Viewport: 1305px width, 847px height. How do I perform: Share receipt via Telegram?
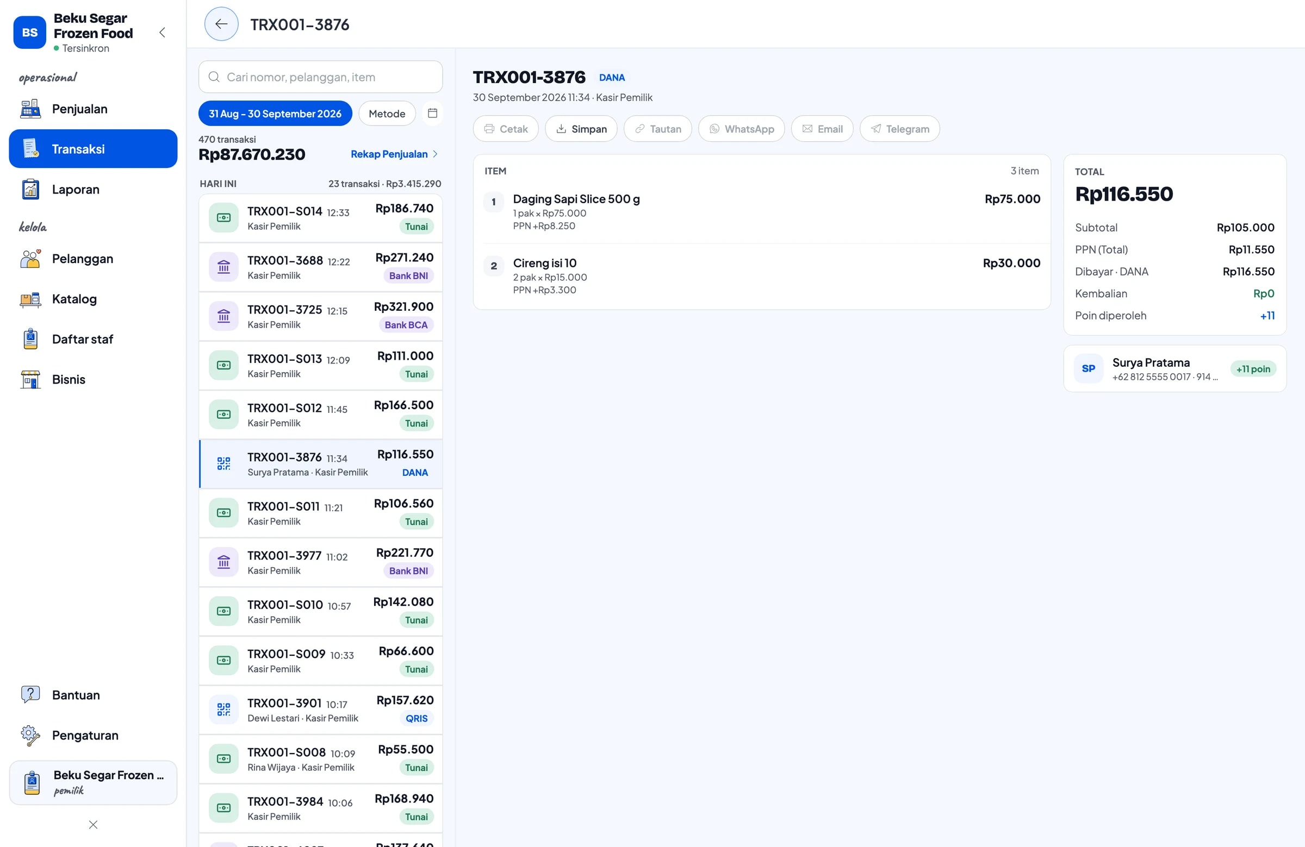pyautogui.click(x=899, y=129)
